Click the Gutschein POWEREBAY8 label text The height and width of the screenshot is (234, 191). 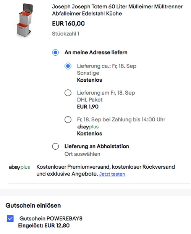pyautogui.click(x=51, y=219)
